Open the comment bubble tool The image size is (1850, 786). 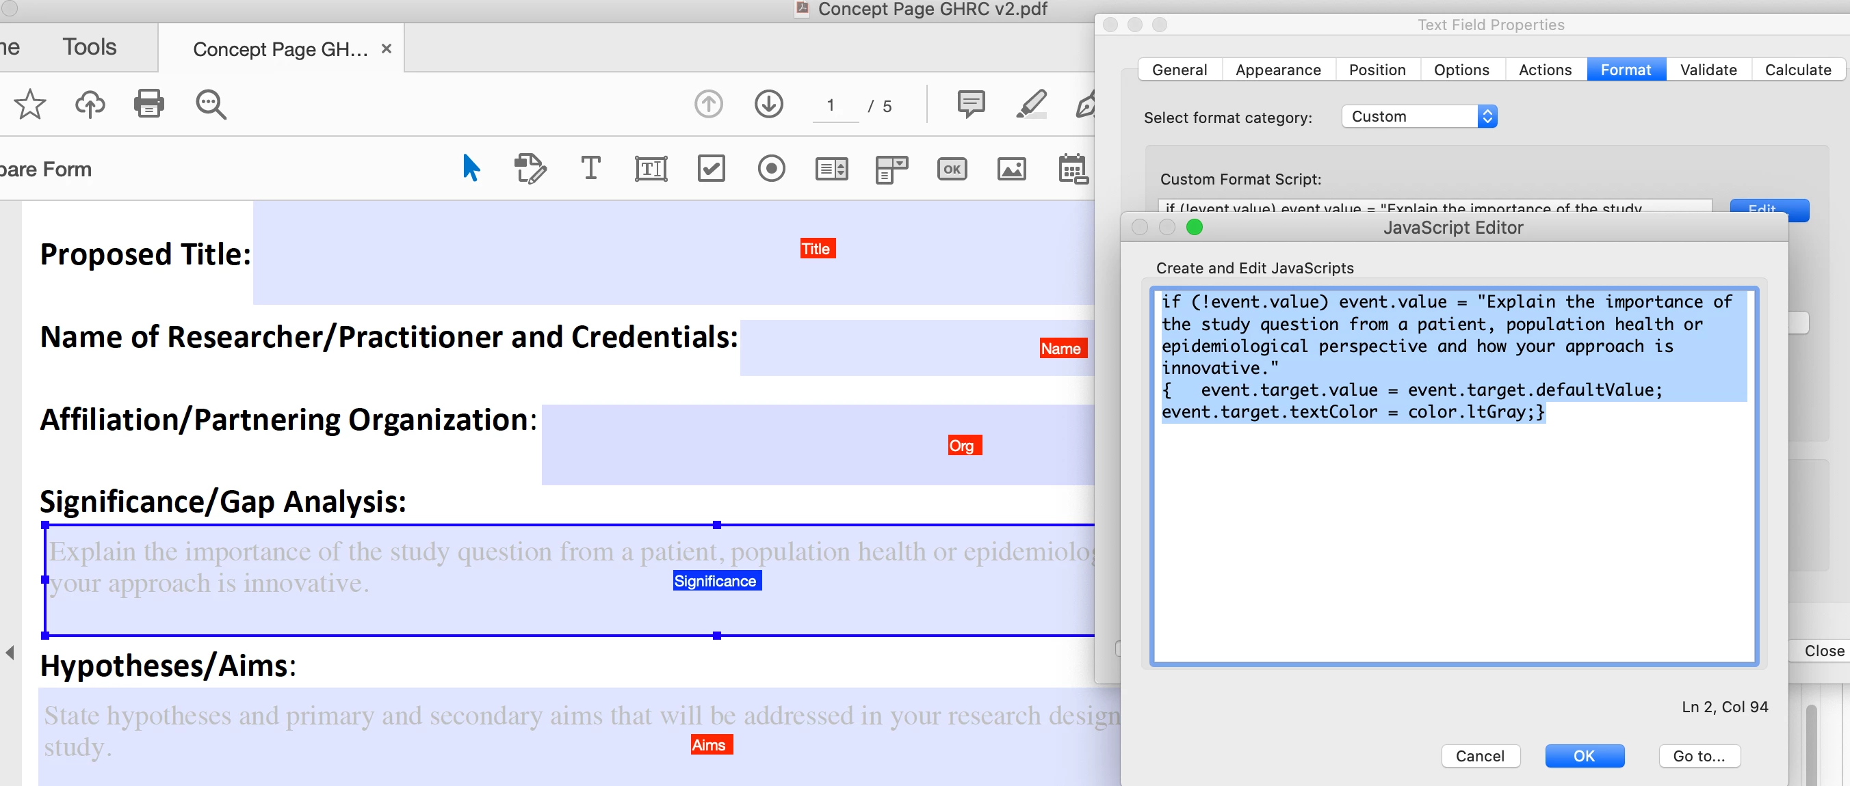(x=970, y=105)
